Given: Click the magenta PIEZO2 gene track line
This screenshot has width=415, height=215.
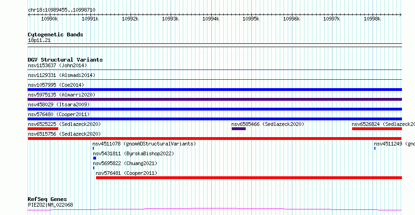Looking at the screenshot, I should point(214,209).
